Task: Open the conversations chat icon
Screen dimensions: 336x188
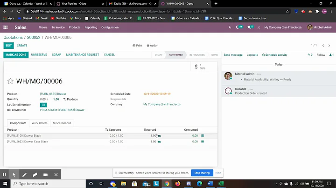Action: [x=250, y=27]
